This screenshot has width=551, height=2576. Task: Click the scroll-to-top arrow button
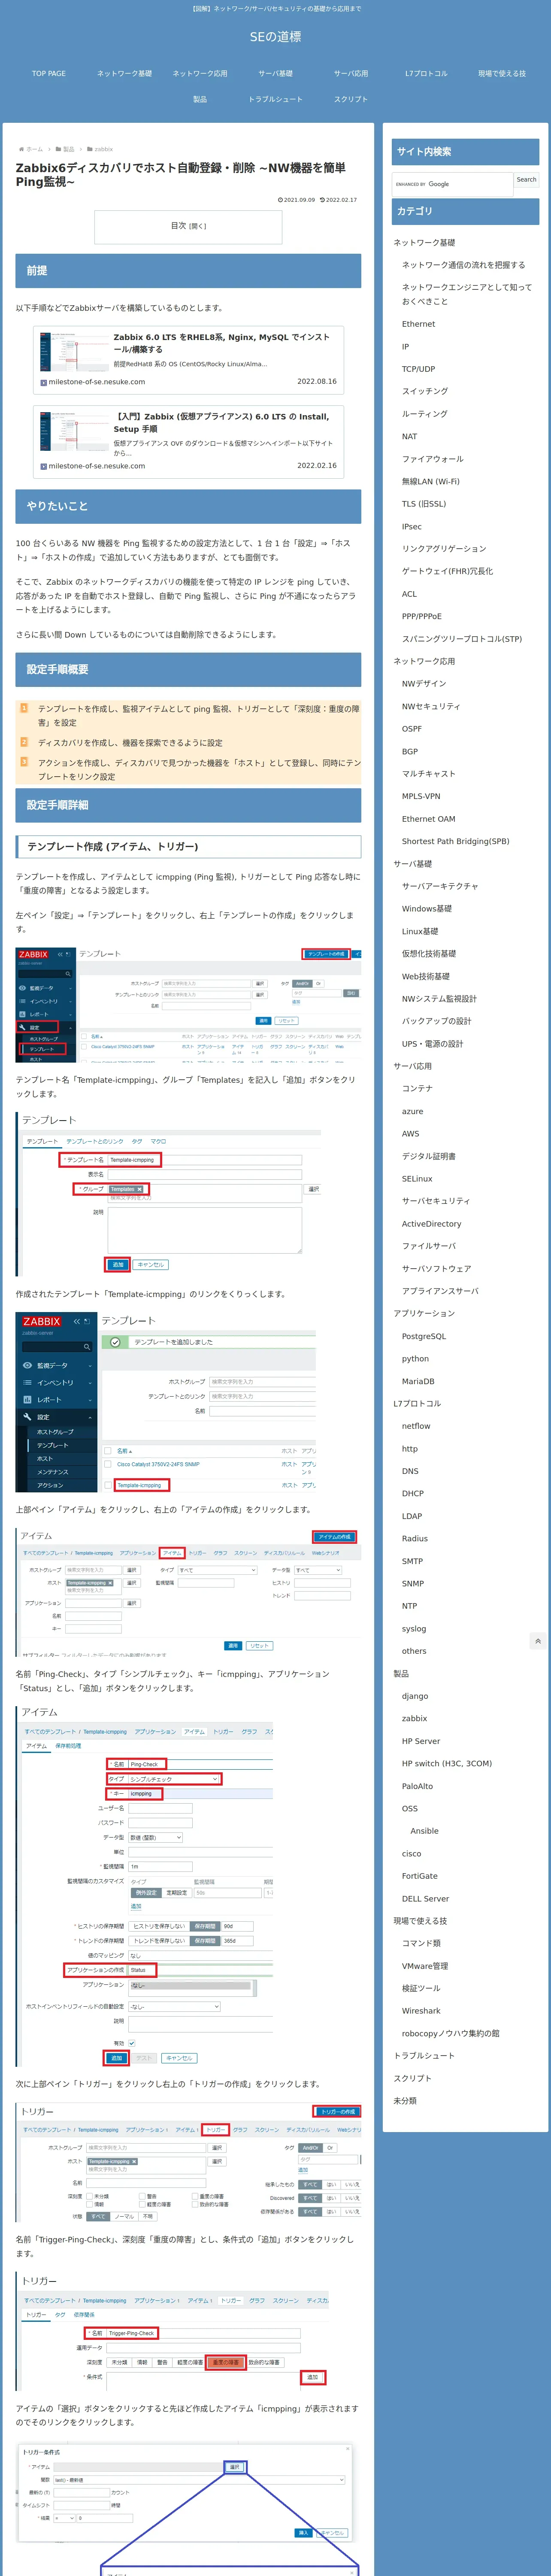tap(538, 1641)
